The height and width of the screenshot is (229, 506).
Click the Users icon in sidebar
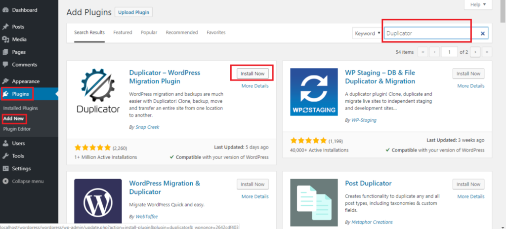click(5, 143)
